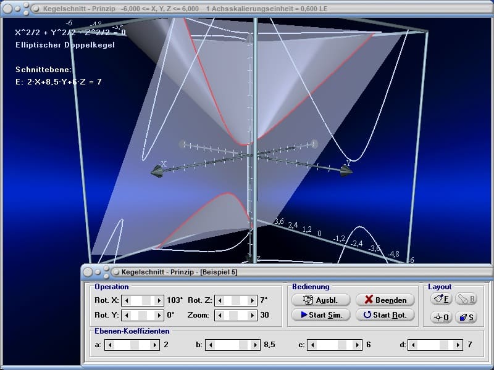The image size is (494, 370).
Task: Click the axis tick label "-4,8" at lower right
Action: tap(393, 253)
